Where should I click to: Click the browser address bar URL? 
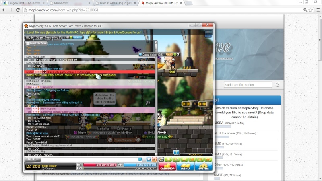pos(63,10)
